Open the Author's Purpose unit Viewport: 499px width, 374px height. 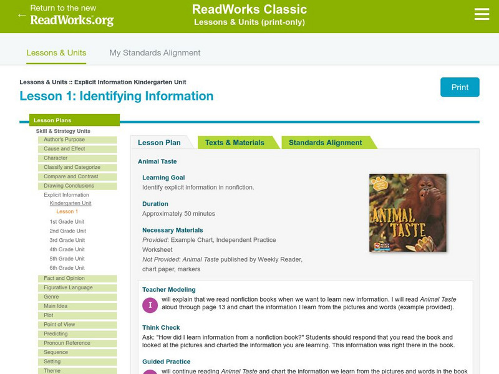[x=77, y=140]
